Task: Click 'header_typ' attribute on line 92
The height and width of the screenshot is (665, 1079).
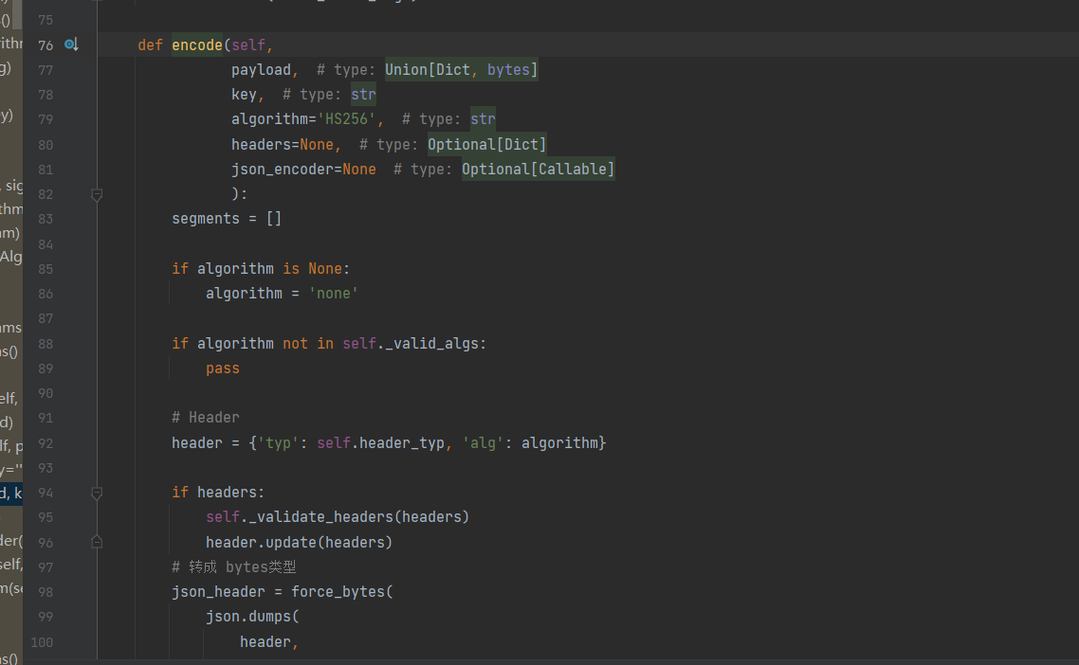Action: point(401,443)
